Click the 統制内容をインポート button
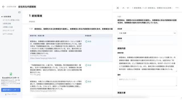This screenshot has height=102, width=182. click(x=11, y=90)
